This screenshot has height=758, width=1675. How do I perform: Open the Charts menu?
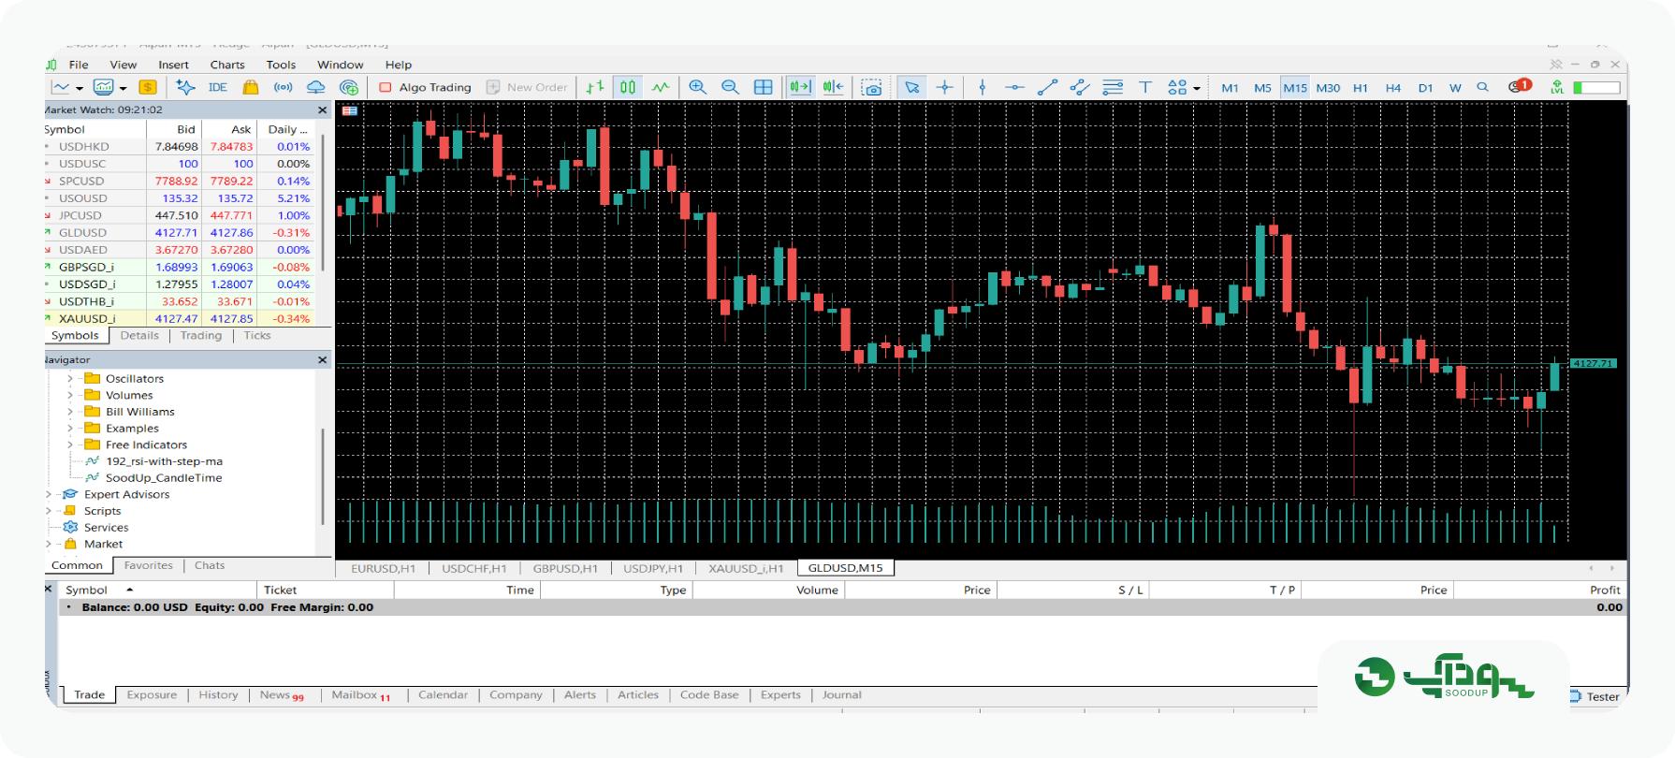point(227,65)
